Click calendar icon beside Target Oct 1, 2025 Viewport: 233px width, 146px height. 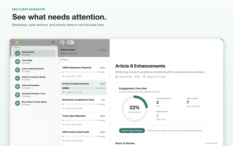(64, 76)
